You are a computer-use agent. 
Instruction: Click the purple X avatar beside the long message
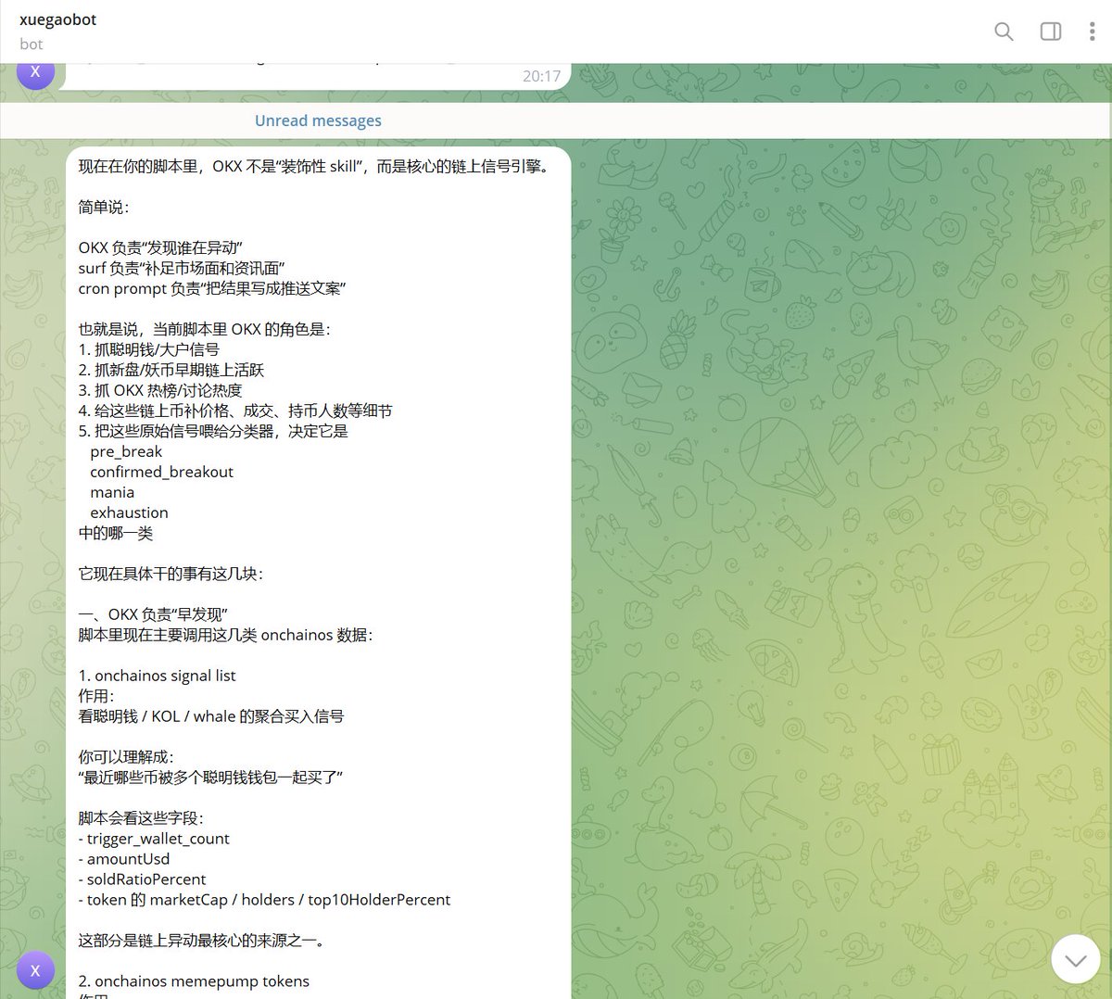[x=35, y=969]
